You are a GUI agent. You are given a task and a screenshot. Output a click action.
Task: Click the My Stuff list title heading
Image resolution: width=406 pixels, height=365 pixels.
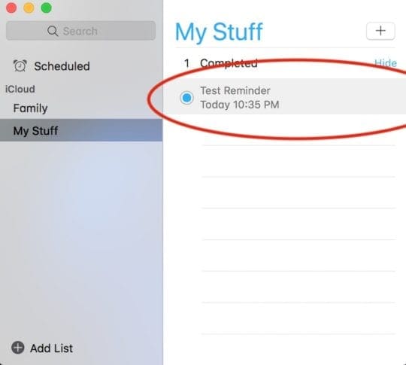click(219, 32)
